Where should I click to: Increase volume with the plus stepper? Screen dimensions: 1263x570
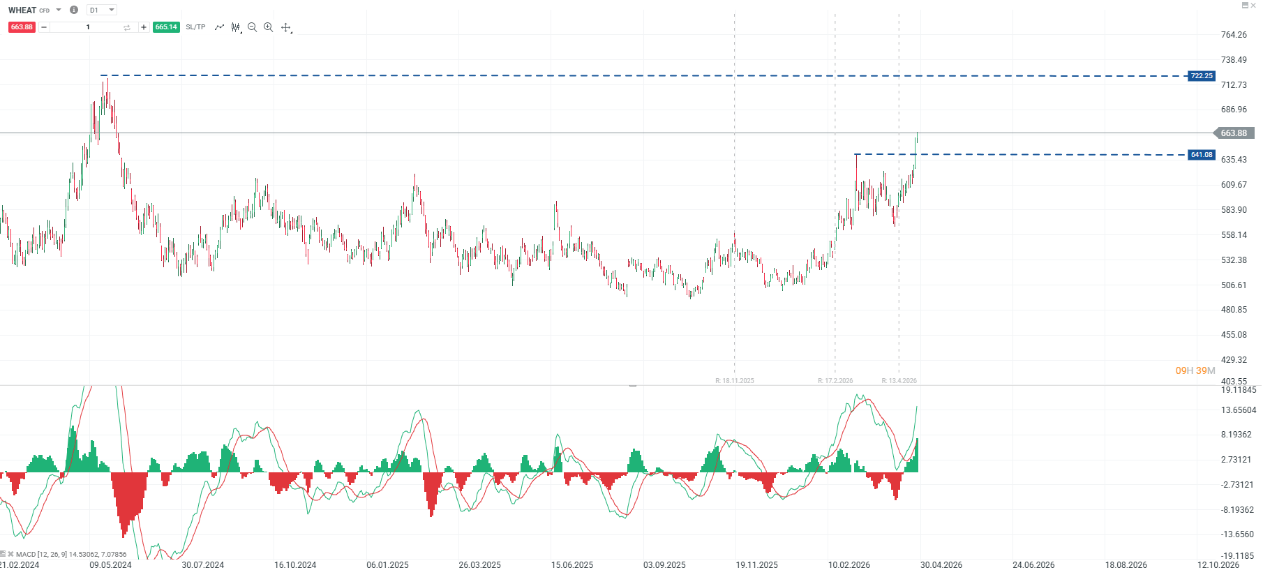tap(144, 27)
